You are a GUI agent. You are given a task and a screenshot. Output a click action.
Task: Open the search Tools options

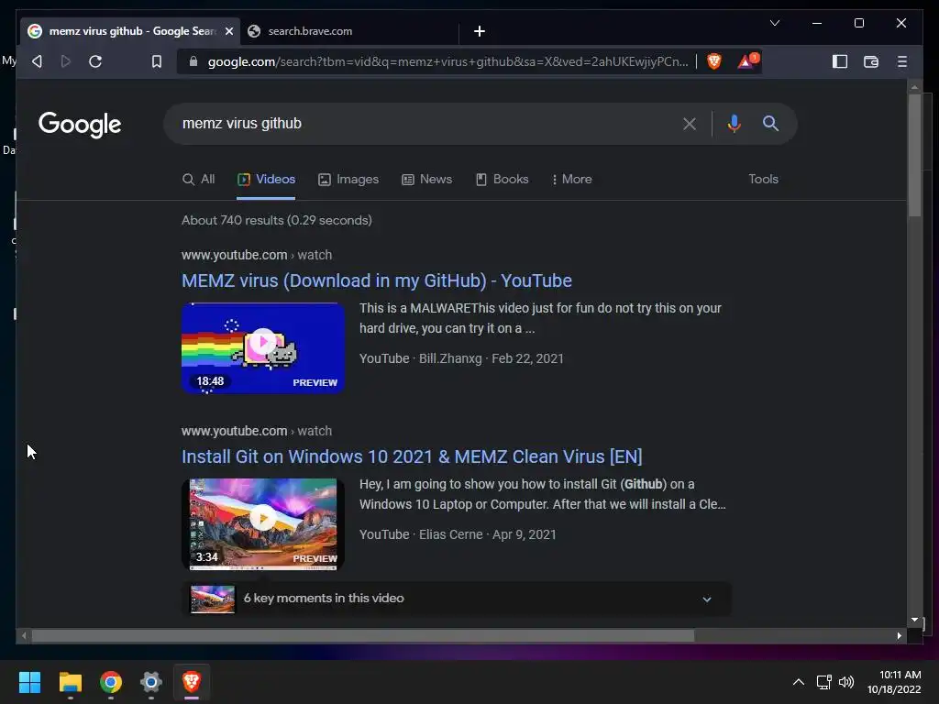(763, 179)
